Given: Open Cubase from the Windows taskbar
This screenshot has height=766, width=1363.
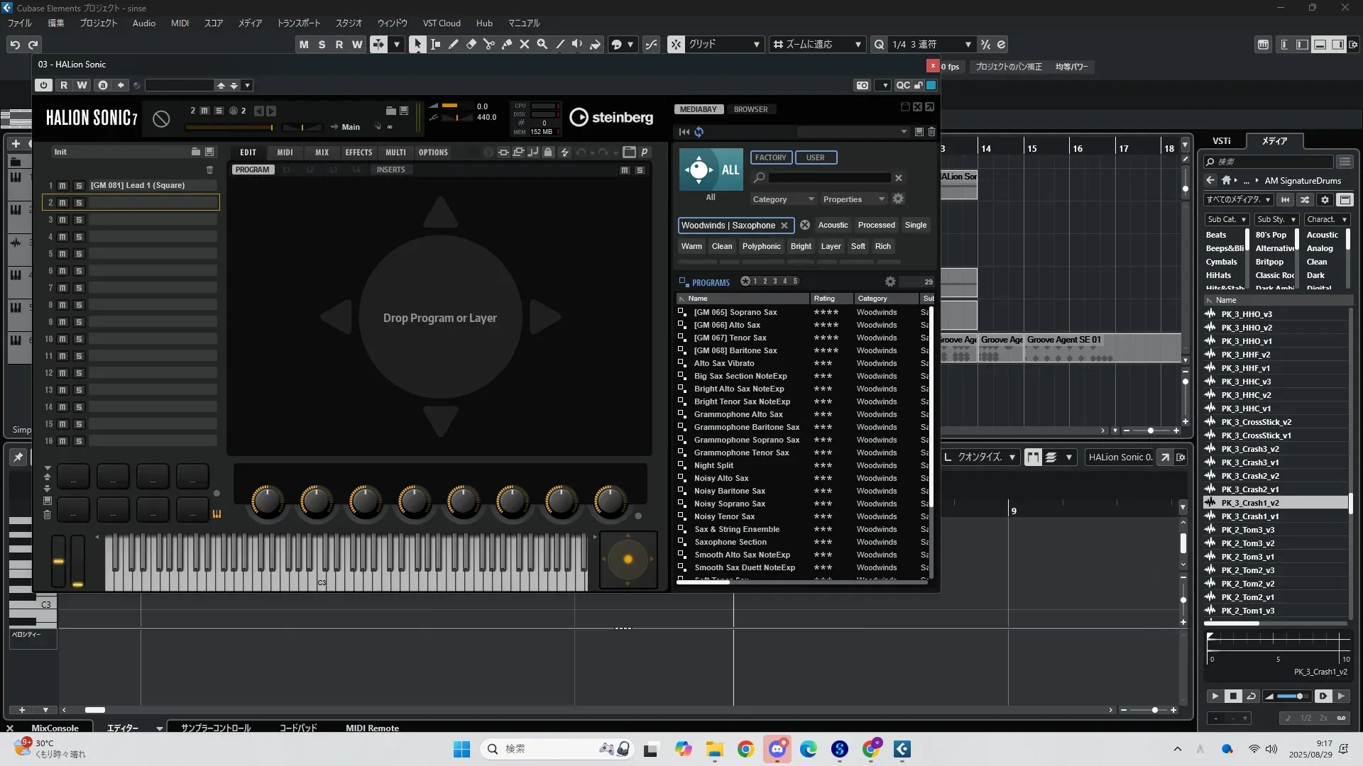Looking at the screenshot, I should [x=902, y=749].
